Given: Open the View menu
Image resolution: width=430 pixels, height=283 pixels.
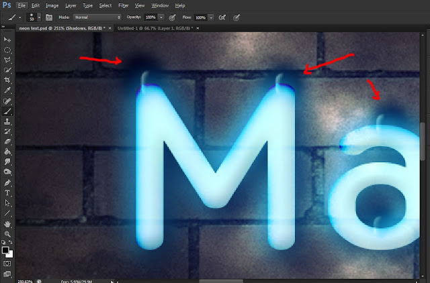Looking at the screenshot, I should pyautogui.click(x=140, y=5).
